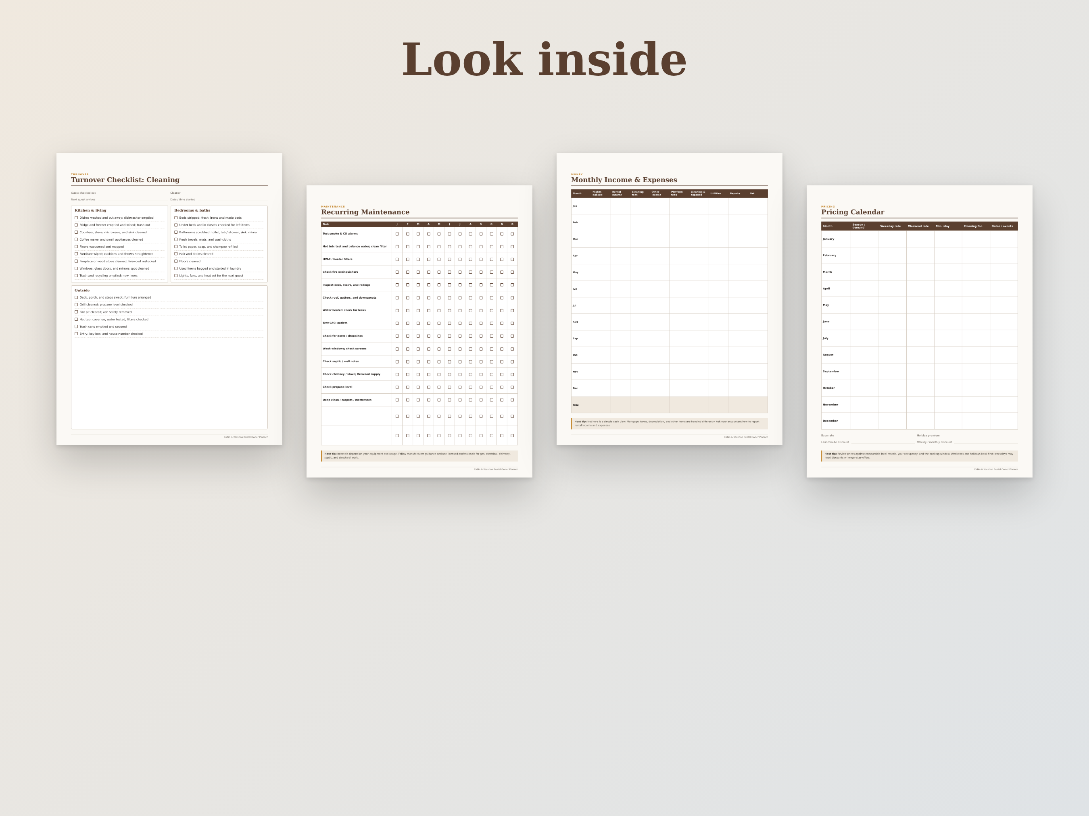Viewport: 1089px width, 816px height.
Task: Click the 'Monthly Income & Expenses' heading
Action: click(624, 180)
